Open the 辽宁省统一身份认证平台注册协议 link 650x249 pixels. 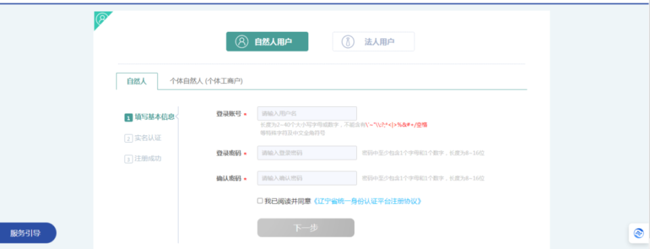click(367, 202)
